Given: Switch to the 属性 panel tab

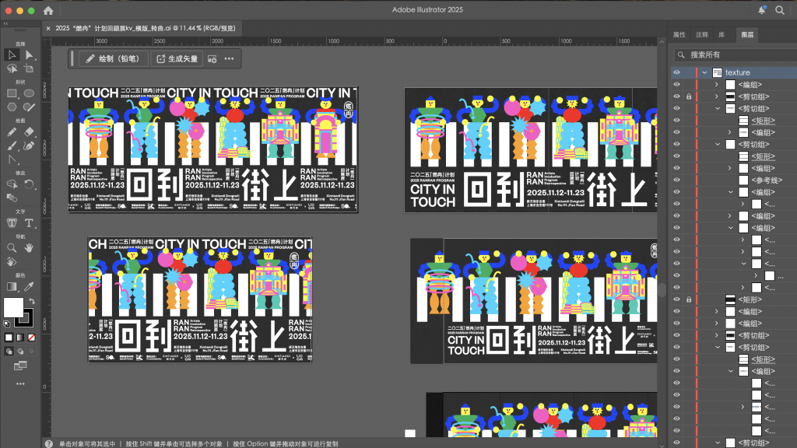Looking at the screenshot, I should point(679,35).
